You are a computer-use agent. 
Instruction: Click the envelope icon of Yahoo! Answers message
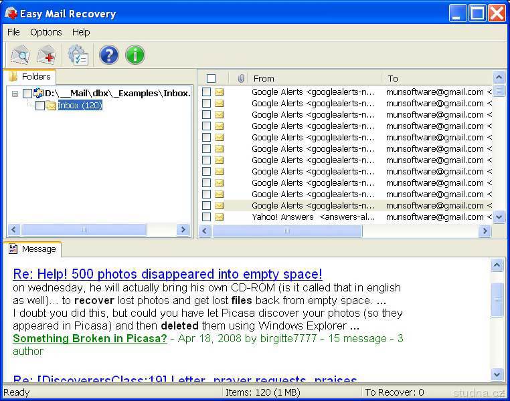pos(220,217)
